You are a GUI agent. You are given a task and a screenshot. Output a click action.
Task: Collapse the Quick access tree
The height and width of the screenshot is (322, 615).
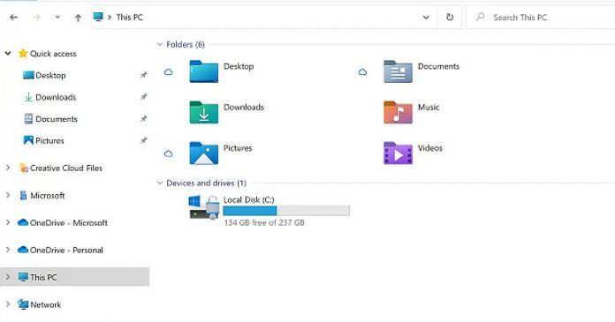(x=8, y=53)
